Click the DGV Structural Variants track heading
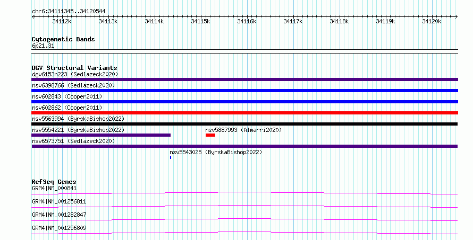This screenshot has height=240, width=473. tap(74, 68)
